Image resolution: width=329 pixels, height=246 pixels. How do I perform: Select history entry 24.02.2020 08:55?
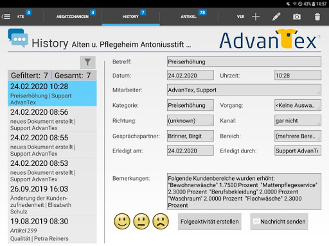[52, 145]
